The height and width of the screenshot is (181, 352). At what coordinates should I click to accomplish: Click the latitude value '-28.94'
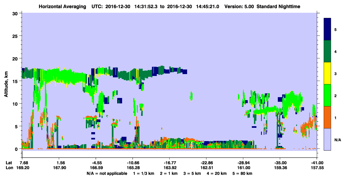tap(243, 163)
